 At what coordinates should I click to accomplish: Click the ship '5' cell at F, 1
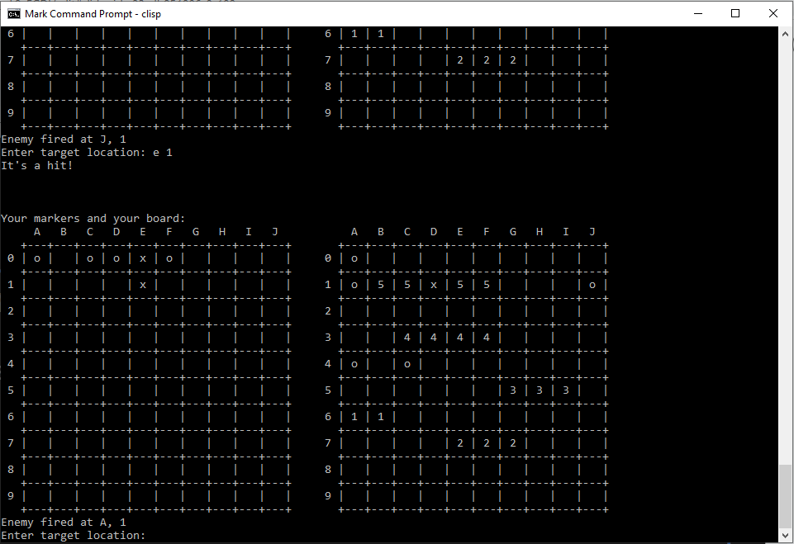pos(486,285)
